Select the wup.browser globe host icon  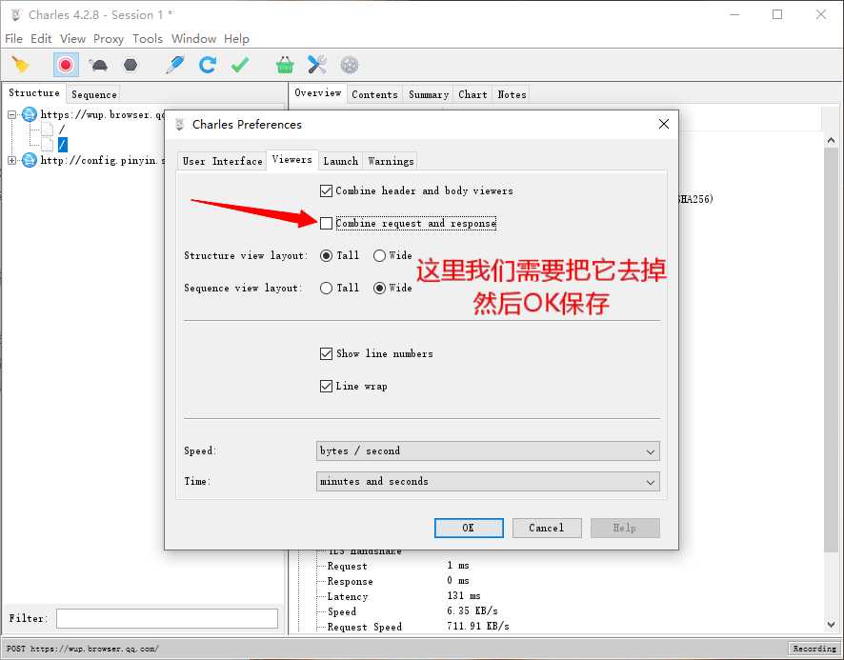pos(30,114)
